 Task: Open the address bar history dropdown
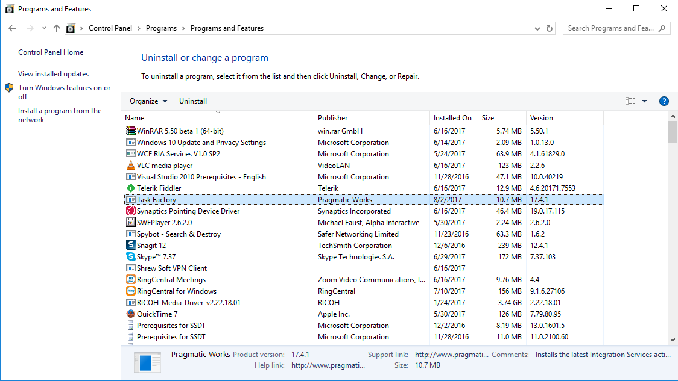click(537, 28)
